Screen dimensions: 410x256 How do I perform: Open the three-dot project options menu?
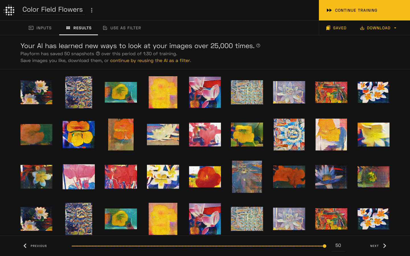92,10
